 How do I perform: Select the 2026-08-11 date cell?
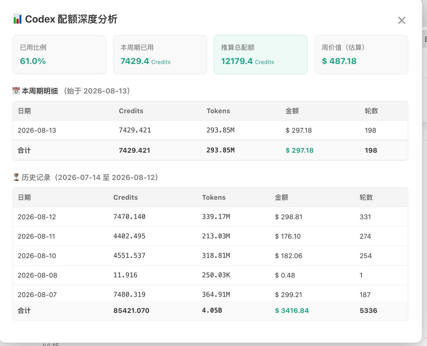coord(37,236)
